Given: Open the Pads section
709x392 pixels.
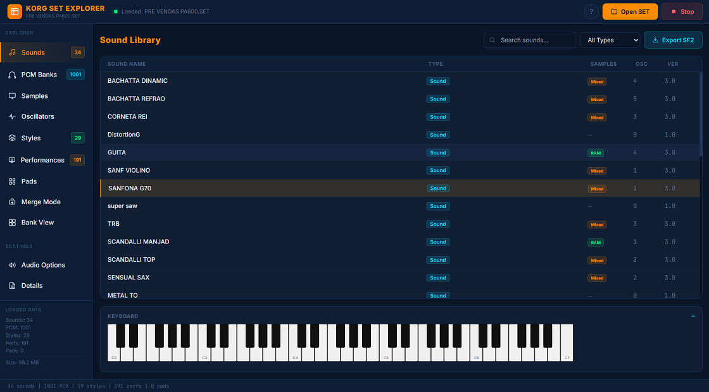Looking at the screenshot, I should [46, 181].
